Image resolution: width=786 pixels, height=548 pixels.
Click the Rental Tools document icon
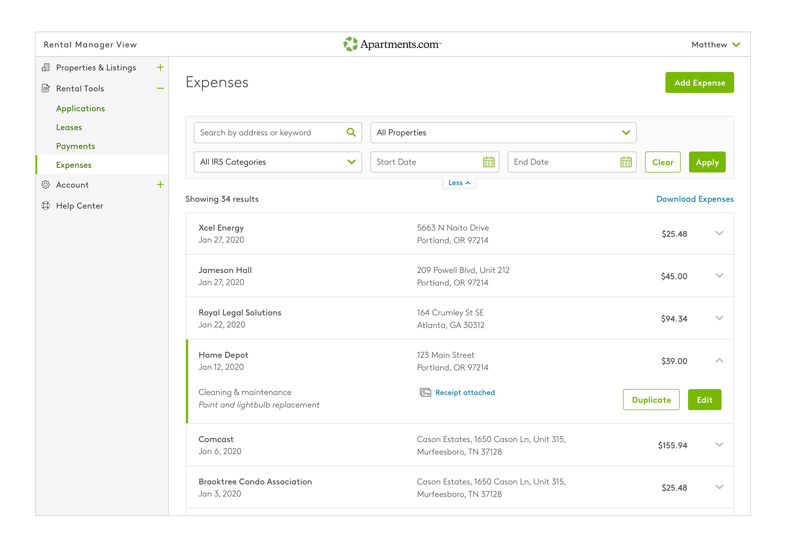[46, 88]
